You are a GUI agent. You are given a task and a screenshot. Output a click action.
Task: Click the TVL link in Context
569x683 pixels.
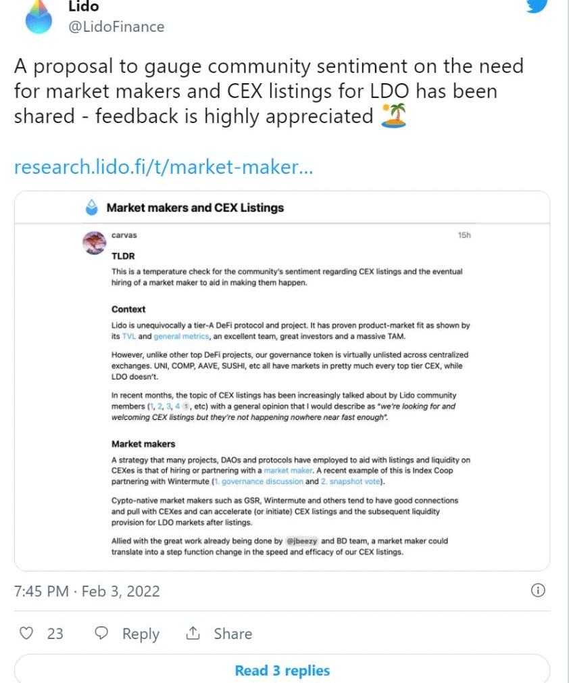[128, 336]
